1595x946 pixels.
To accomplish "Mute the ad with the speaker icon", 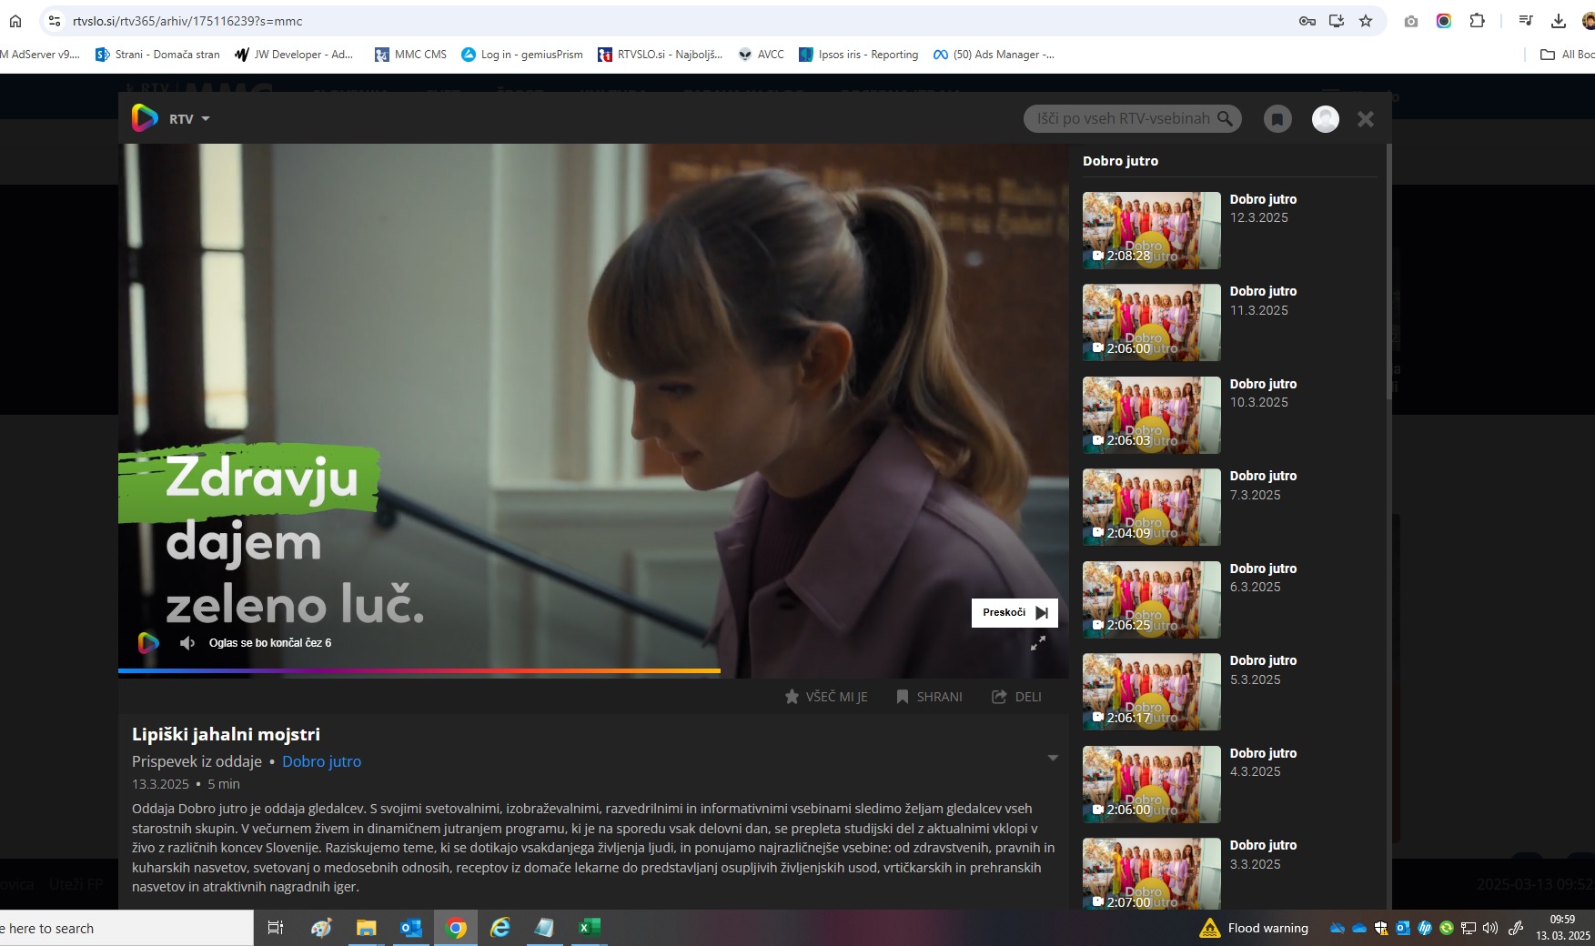I will pos(187,643).
